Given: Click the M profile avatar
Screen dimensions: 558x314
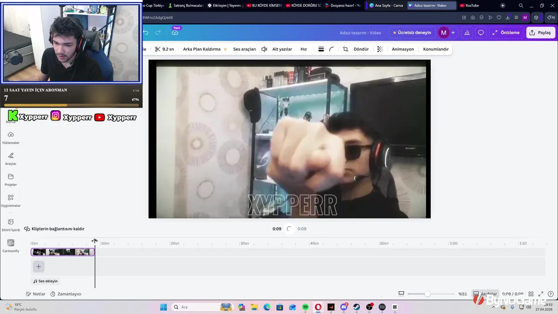Looking at the screenshot, I should [x=443, y=33].
